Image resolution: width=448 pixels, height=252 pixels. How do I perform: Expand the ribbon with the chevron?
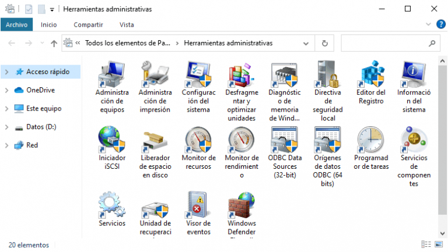[x=429, y=24]
